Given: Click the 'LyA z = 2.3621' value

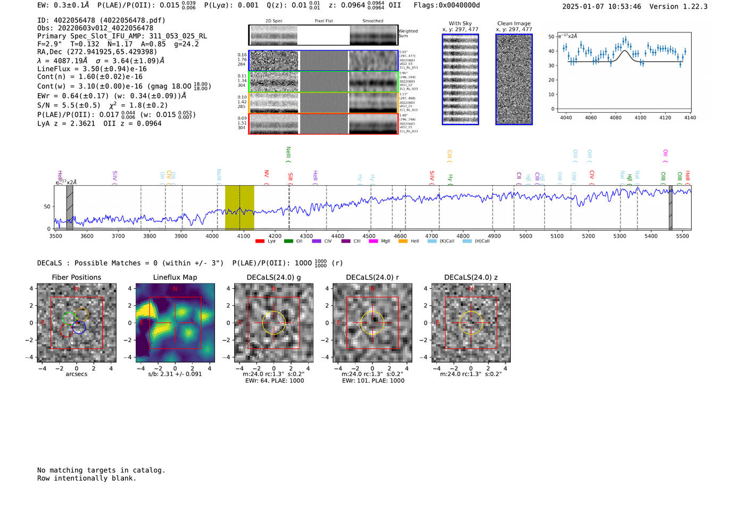Looking at the screenshot, I should [66, 123].
